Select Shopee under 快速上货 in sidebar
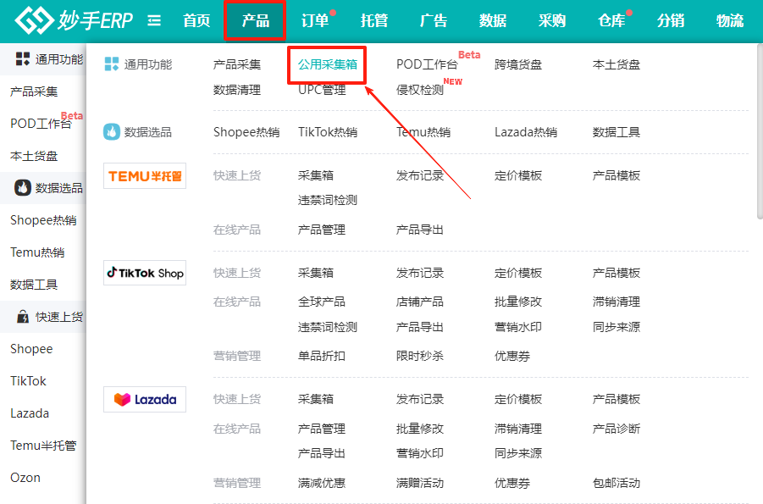The height and width of the screenshot is (504, 763). (x=31, y=349)
